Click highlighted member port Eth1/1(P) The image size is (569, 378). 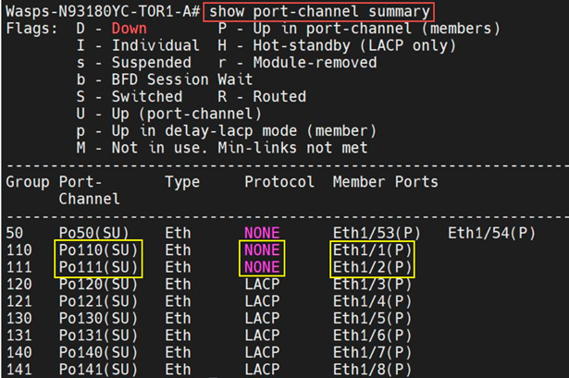coord(372,250)
